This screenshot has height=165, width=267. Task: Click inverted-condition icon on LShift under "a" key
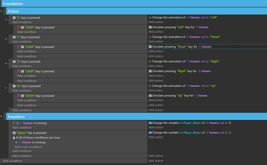click(x=19, y=27)
